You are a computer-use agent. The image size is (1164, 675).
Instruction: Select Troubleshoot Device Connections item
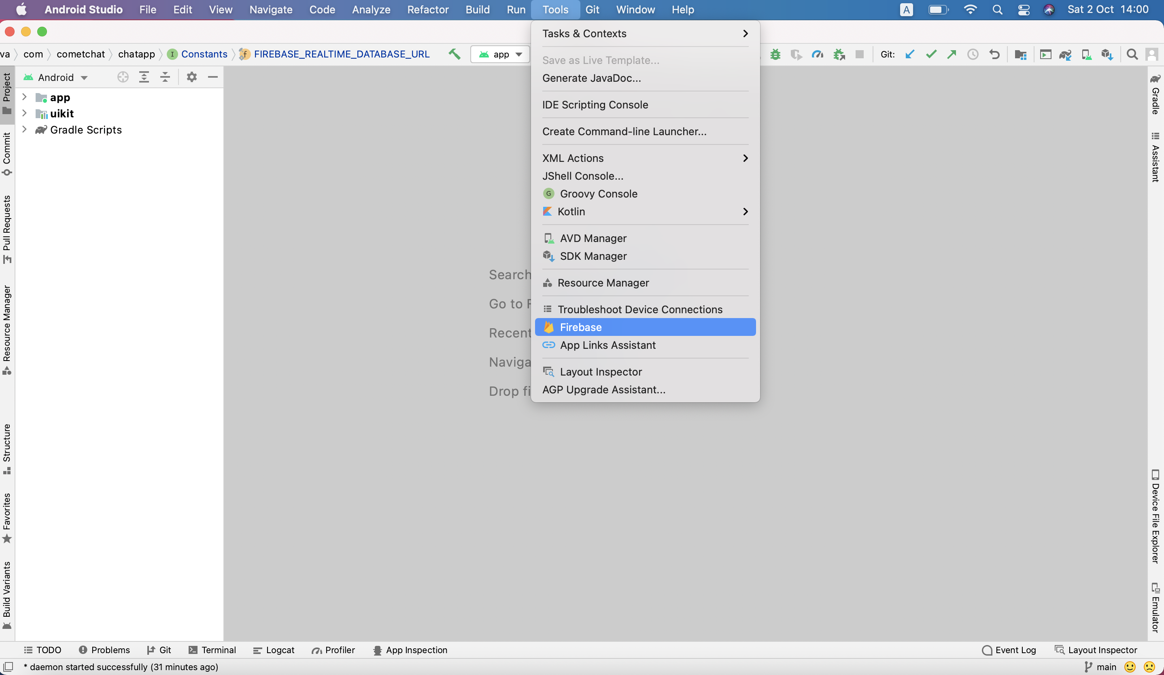pyautogui.click(x=645, y=309)
